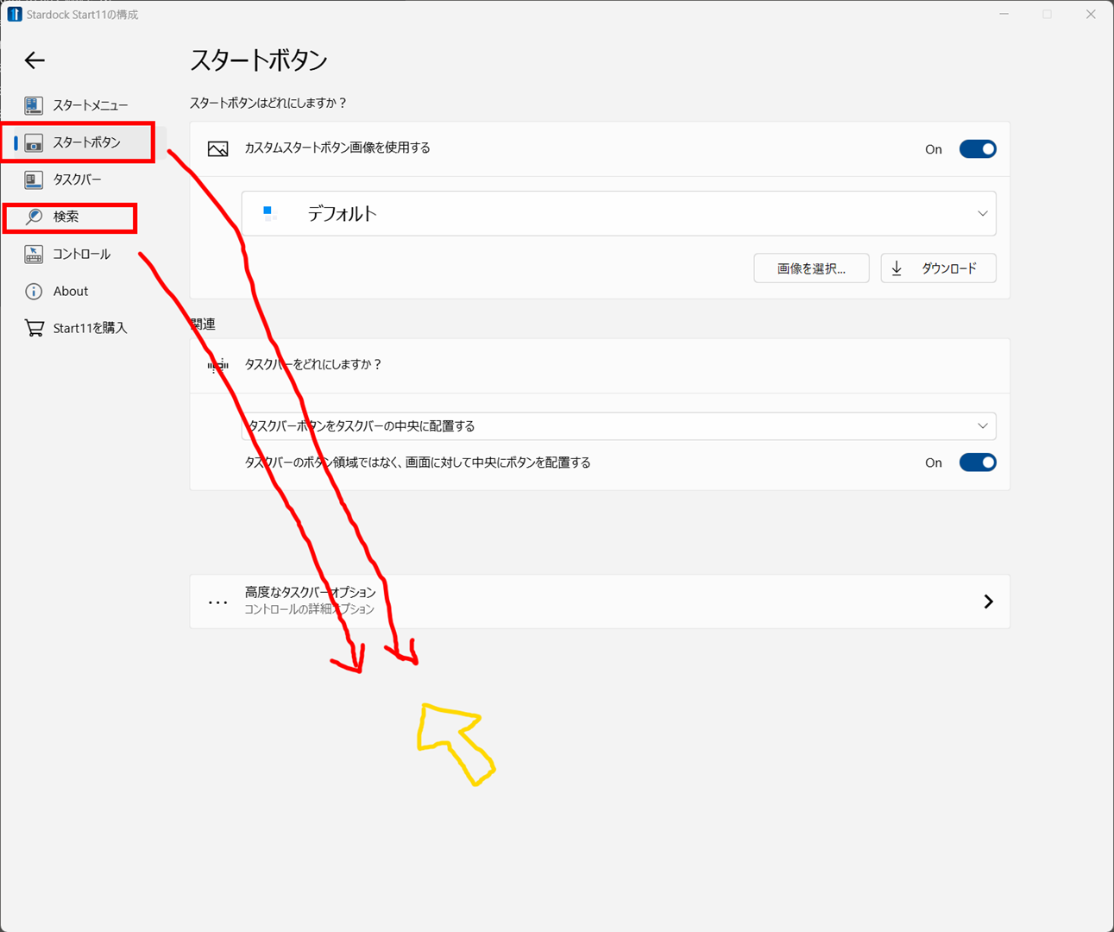Go to the コントロール settings page
Viewport: 1114px width, 932px height.
click(82, 255)
